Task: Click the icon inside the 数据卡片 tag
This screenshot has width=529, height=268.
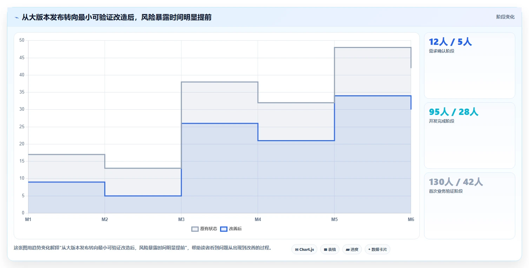Action: click(369, 249)
